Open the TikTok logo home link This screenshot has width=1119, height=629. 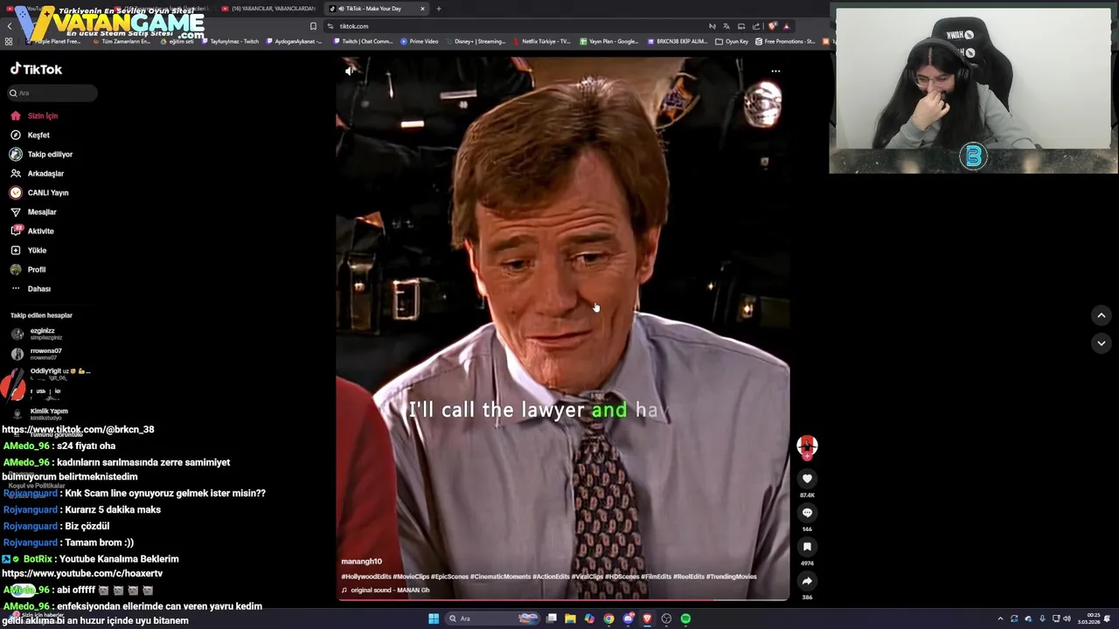point(36,69)
